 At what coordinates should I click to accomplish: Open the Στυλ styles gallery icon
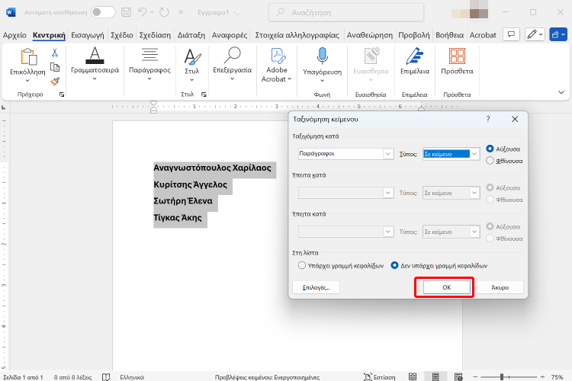[x=192, y=57]
